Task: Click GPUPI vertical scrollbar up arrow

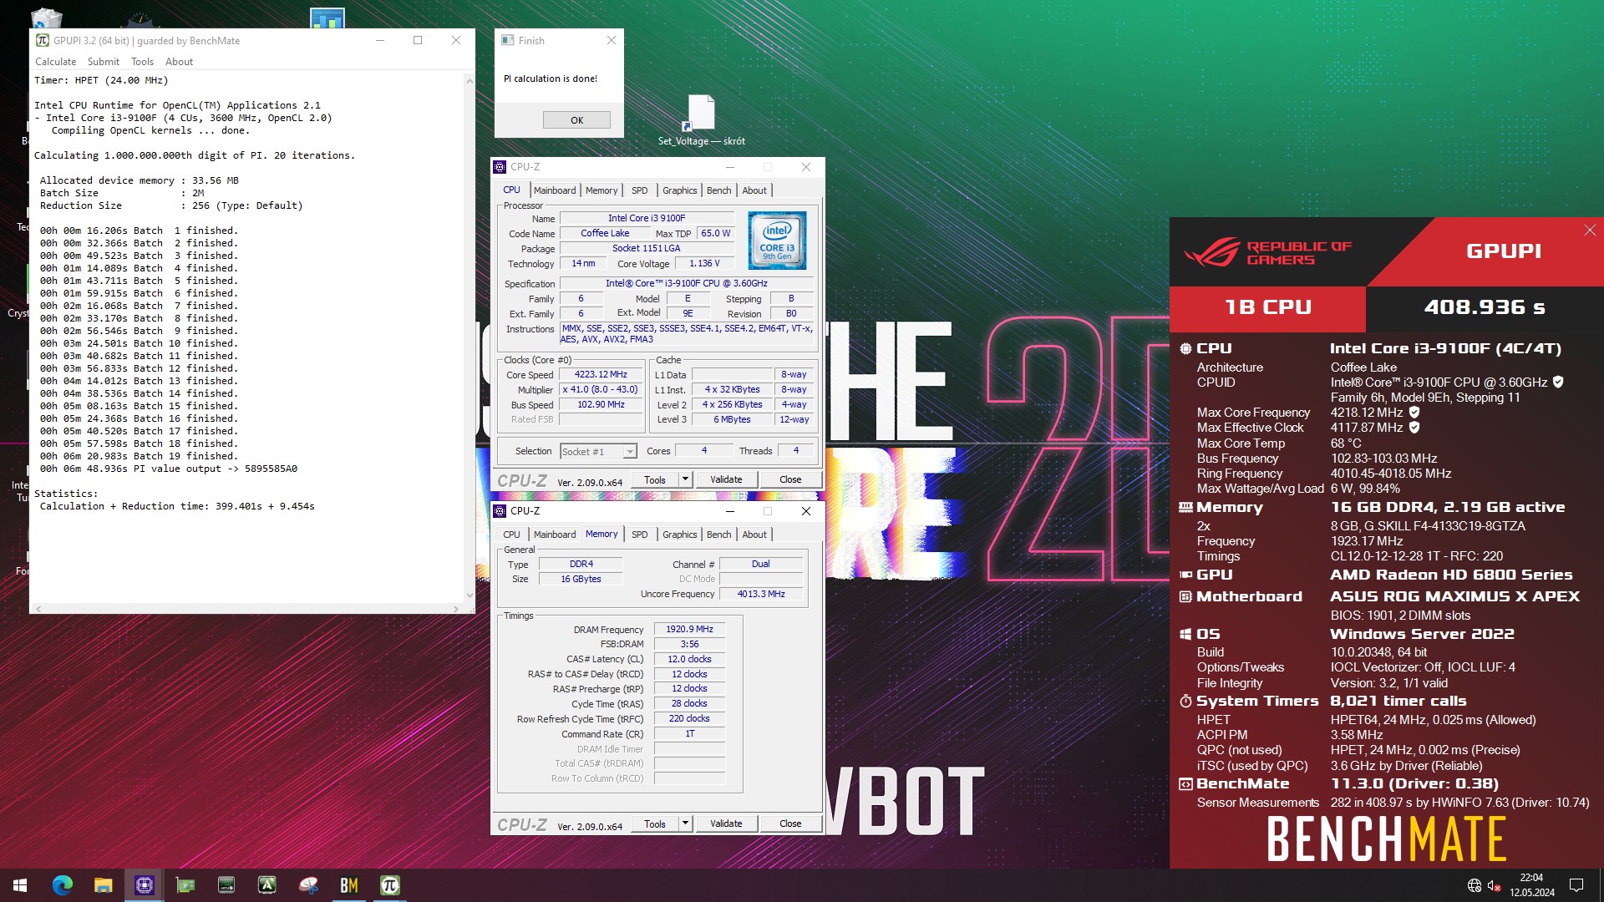Action: pyautogui.click(x=469, y=81)
